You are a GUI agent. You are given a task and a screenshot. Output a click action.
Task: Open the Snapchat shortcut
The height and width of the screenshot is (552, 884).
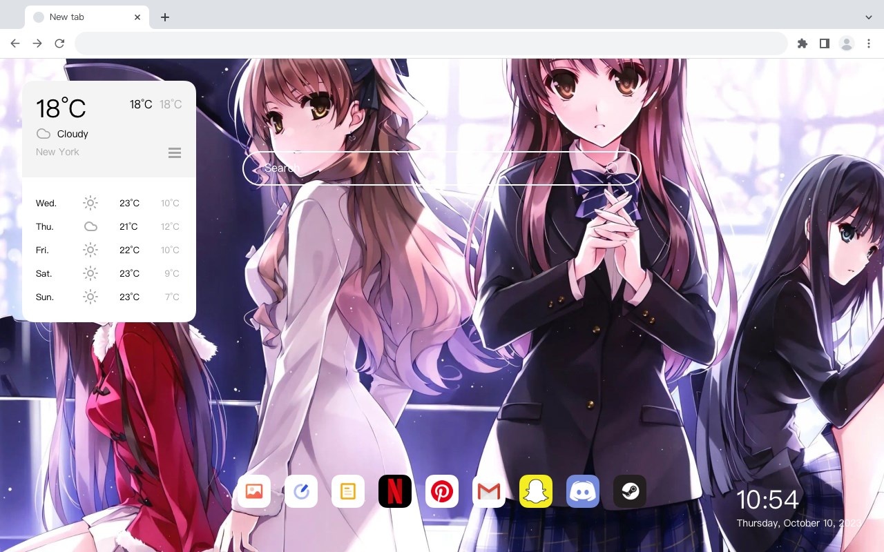pyautogui.click(x=536, y=491)
